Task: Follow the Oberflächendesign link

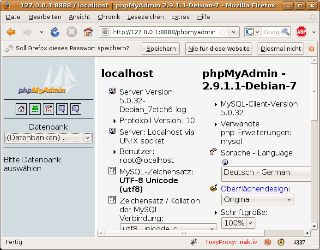Action: [255, 189]
